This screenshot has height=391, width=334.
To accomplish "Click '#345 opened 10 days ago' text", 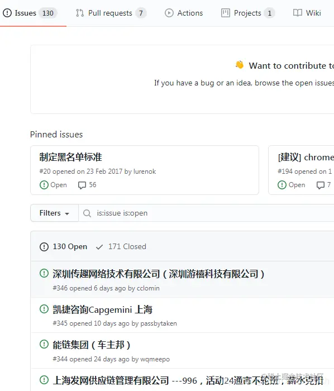I will (x=91, y=323).
